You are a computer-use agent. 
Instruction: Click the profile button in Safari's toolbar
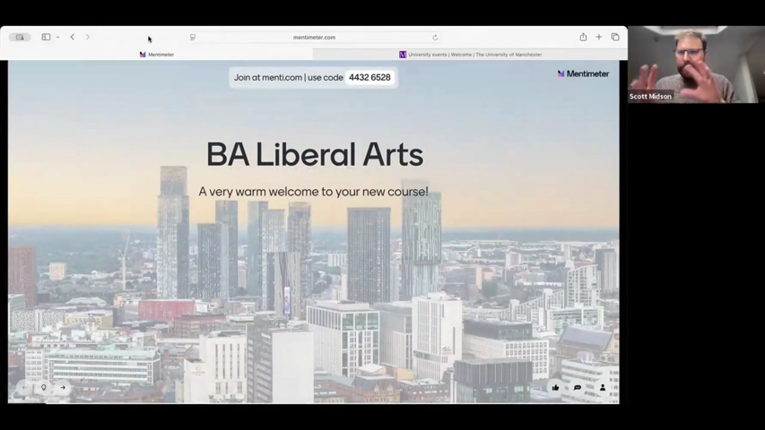click(20, 37)
